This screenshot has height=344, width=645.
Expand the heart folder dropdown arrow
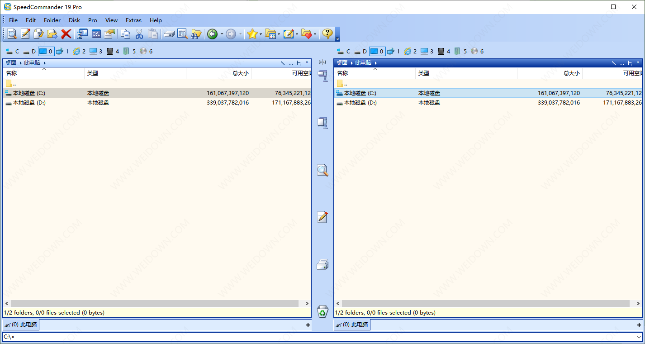tap(315, 34)
